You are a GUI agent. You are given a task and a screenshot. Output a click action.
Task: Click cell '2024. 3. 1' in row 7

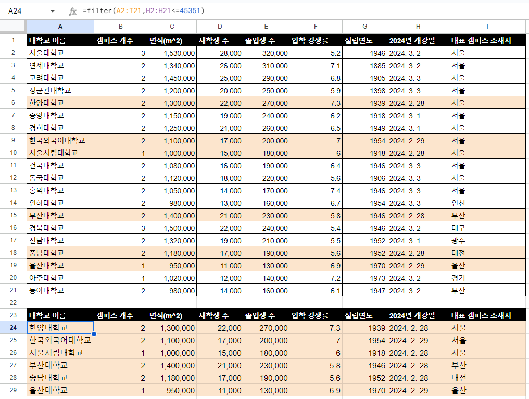tap(418, 116)
